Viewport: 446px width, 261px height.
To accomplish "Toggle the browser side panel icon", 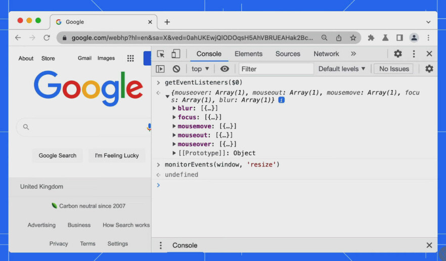I will (x=399, y=37).
